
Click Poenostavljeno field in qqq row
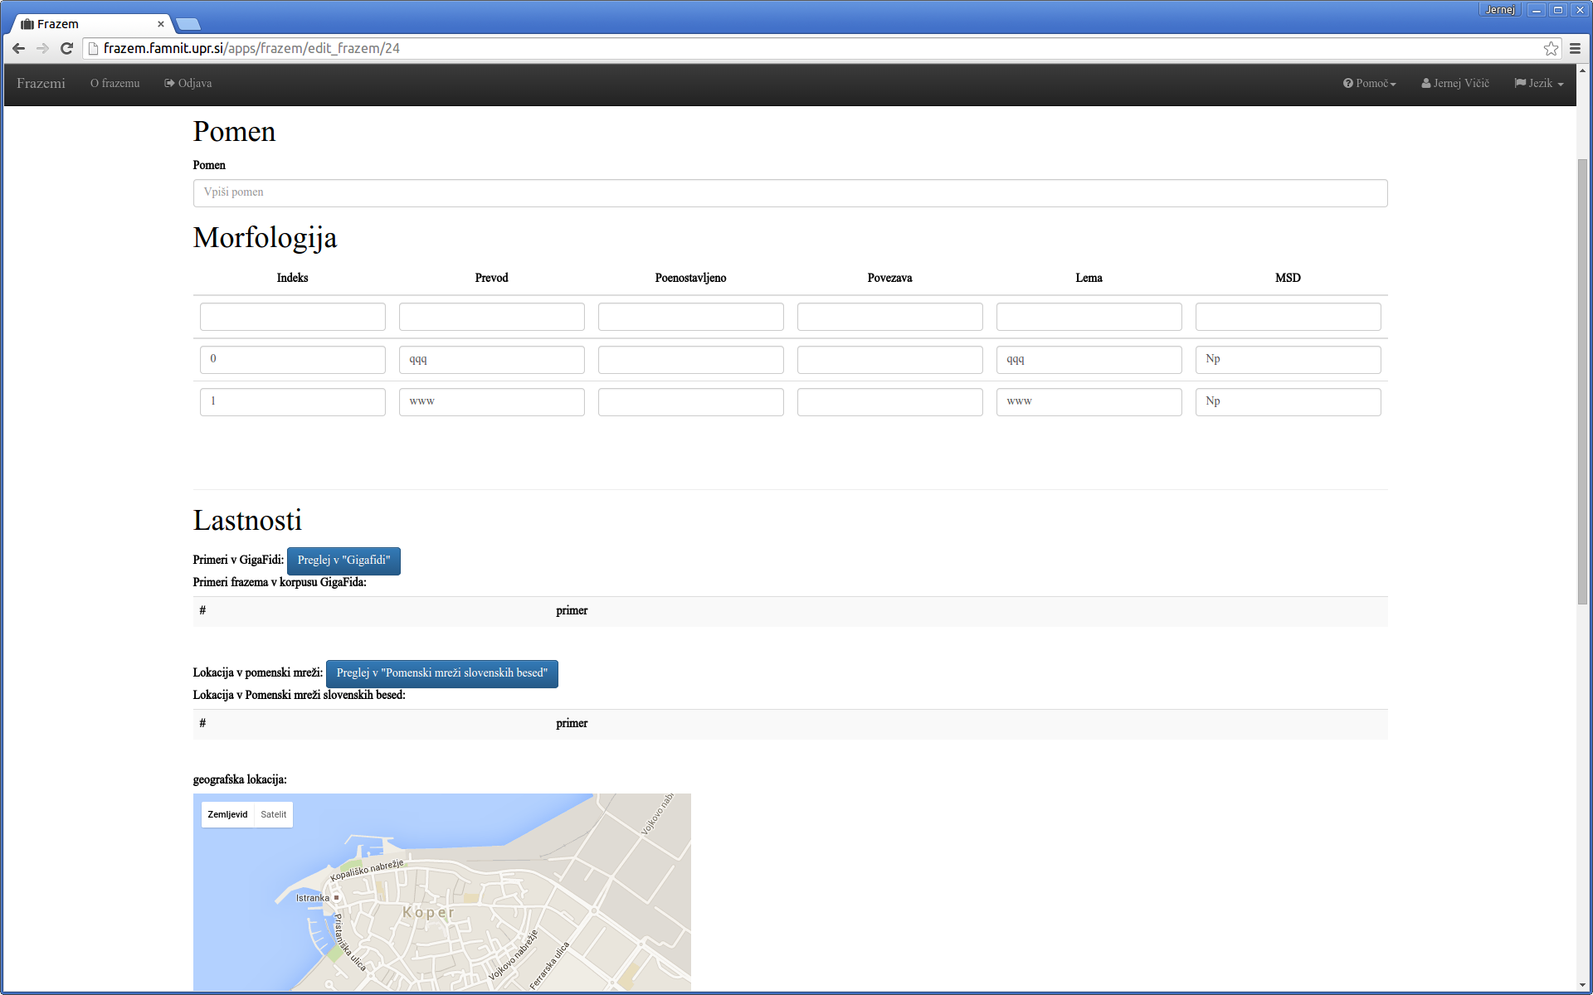pos(690,360)
